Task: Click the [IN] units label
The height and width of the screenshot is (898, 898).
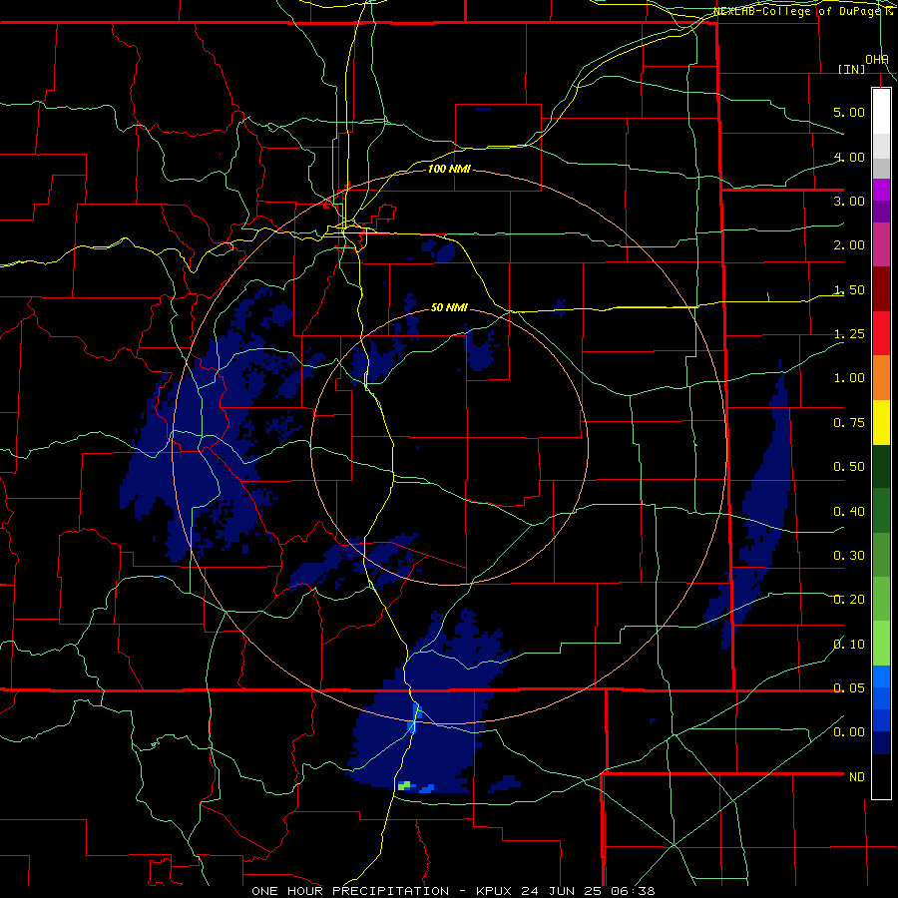Action: pos(852,69)
